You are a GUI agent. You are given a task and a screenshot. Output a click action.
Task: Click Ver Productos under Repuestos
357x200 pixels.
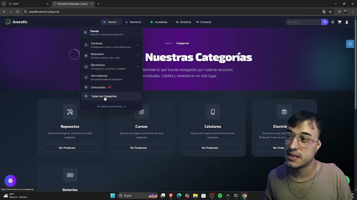coord(70,148)
